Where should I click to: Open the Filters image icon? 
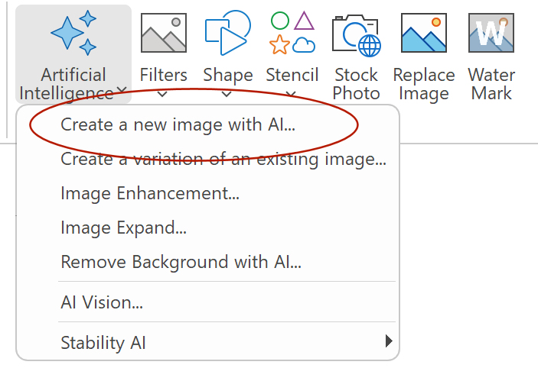(x=164, y=33)
